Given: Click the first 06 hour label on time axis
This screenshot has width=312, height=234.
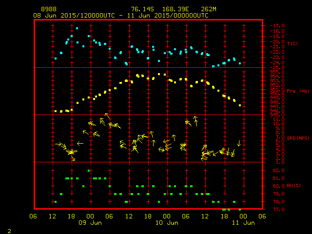Looking at the screenshot, I should tap(33, 216).
